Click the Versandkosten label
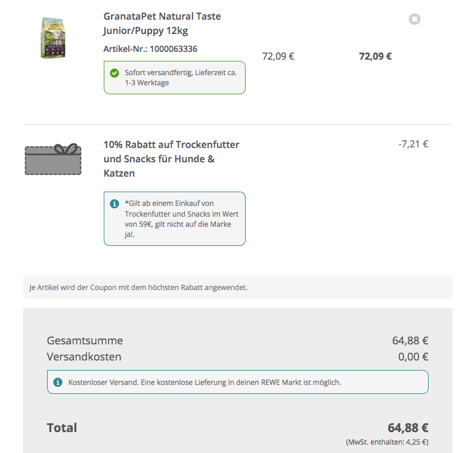The image size is (471, 453). (84, 357)
